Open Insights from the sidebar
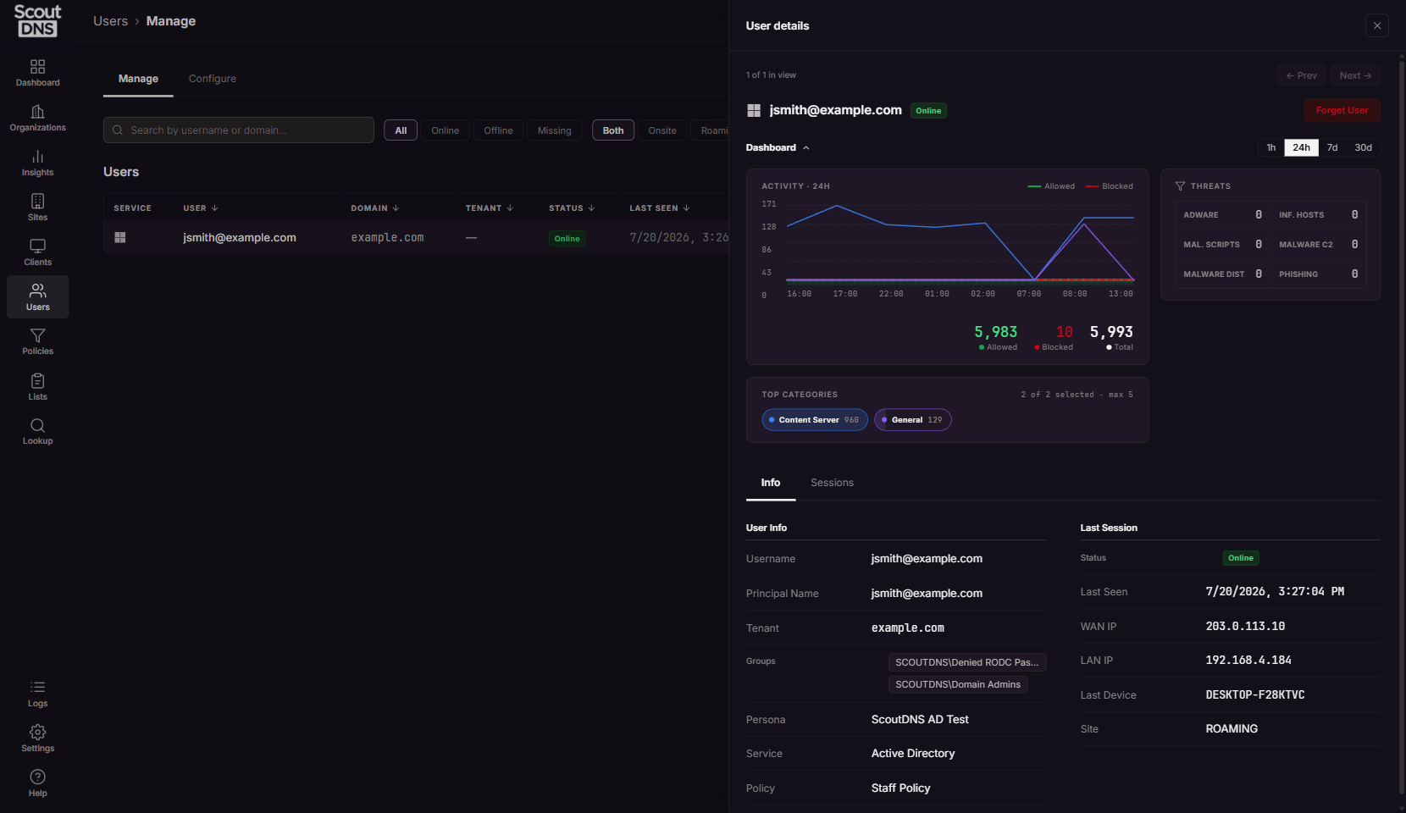The image size is (1406, 813). [x=37, y=163]
